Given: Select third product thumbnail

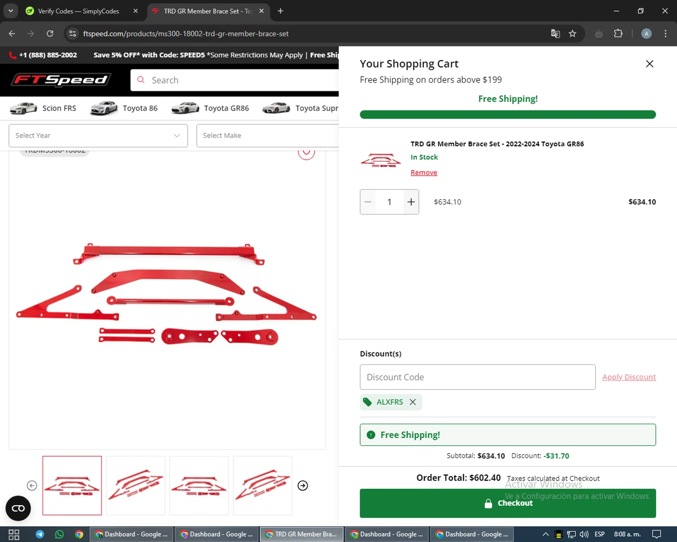Looking at the screenshot, I should click(199, 486).
